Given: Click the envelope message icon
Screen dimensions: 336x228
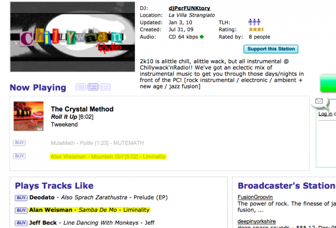Looking at the screenshot, I should tap(319, 101).
